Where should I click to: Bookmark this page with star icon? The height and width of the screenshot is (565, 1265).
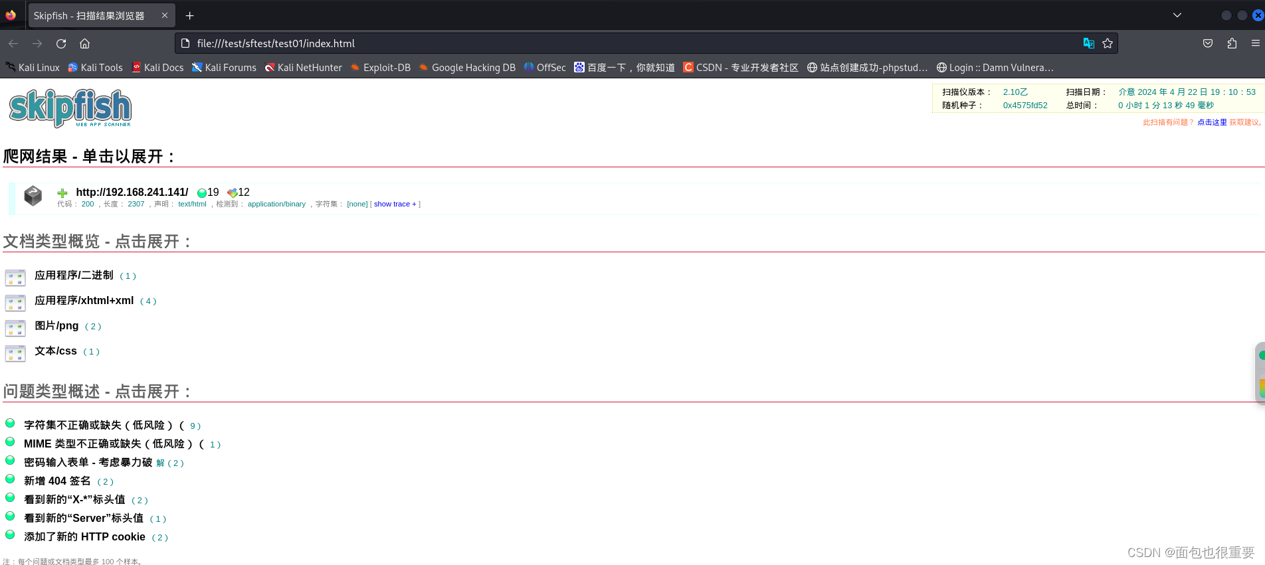(x=1108, y=44)
